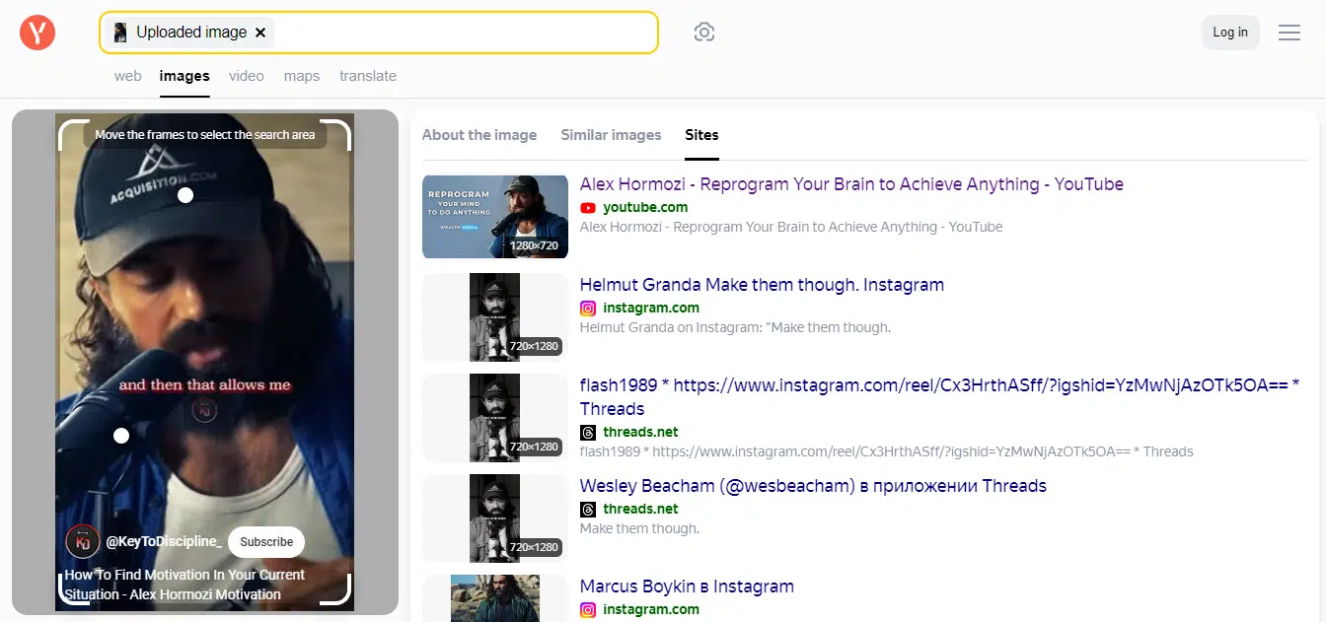Remove the Uploaded image chip with X
This screenshot has width=1326, height=622.
coord(260,33)
